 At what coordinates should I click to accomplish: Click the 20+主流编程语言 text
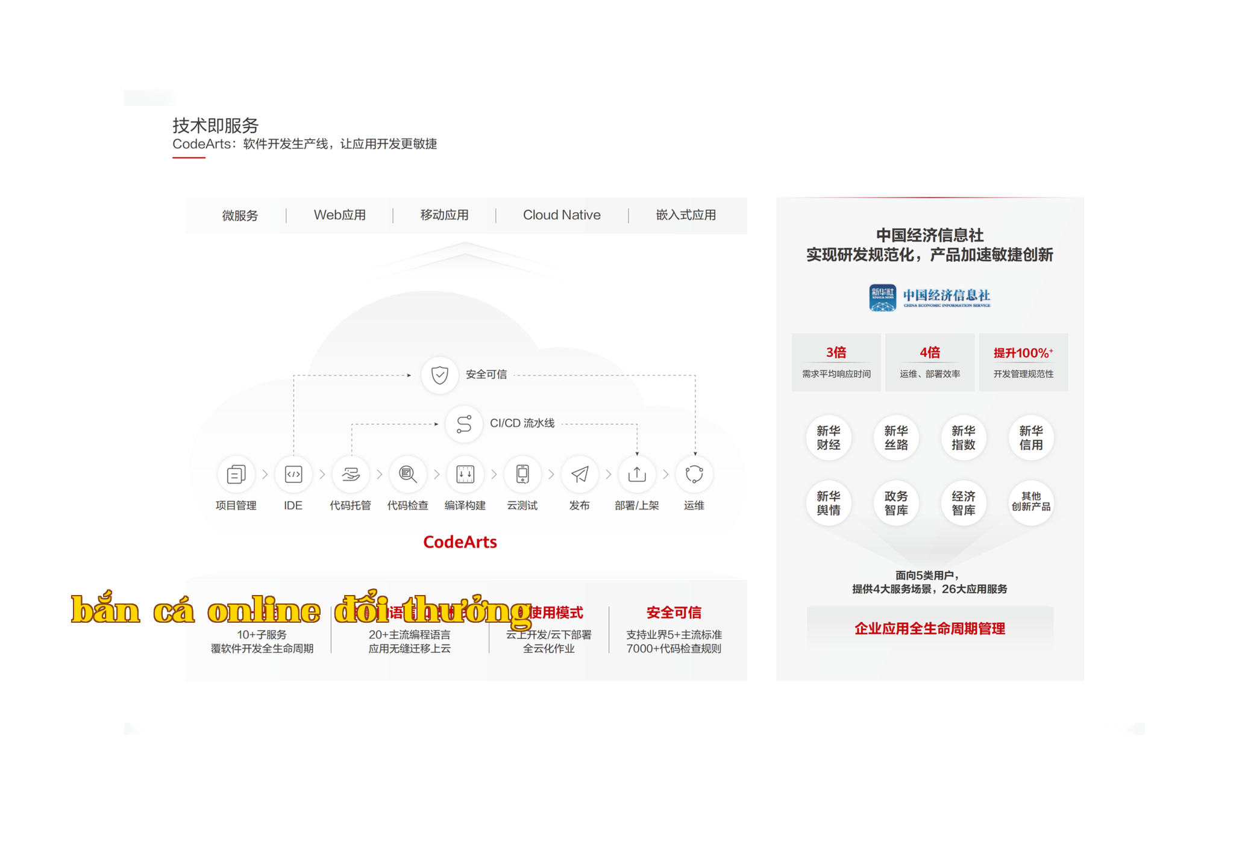click(409, 634)
